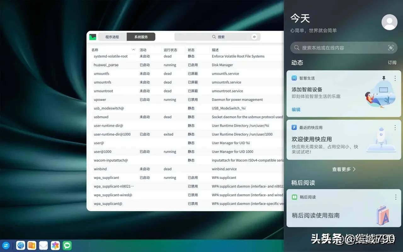Click the scan icon in the panel search bar
The image size is (403, 252).
click(x=391, y=48)
